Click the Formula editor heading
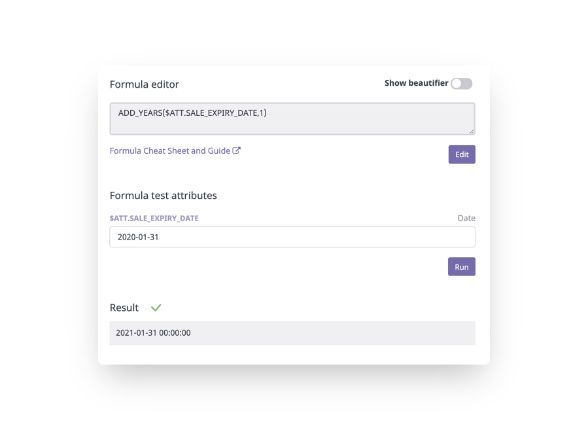 pyautogui.click(x=145, y=84)
